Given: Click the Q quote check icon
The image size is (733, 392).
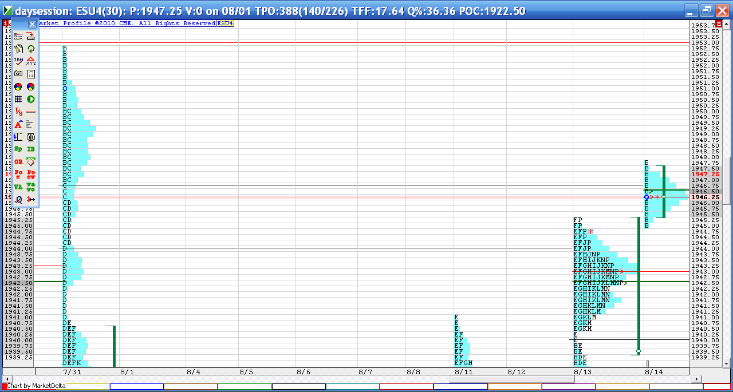Looking at the screenshot, I should coord(18,200).
